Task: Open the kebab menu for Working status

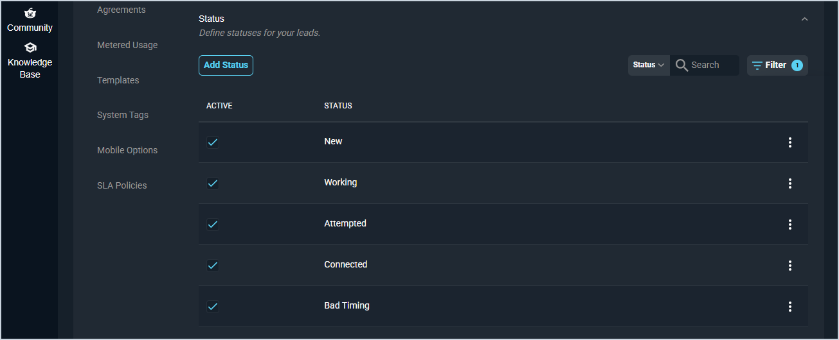Action: 790,183
